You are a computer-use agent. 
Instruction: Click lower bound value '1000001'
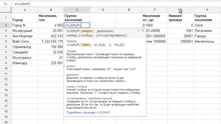click(181, 41)
